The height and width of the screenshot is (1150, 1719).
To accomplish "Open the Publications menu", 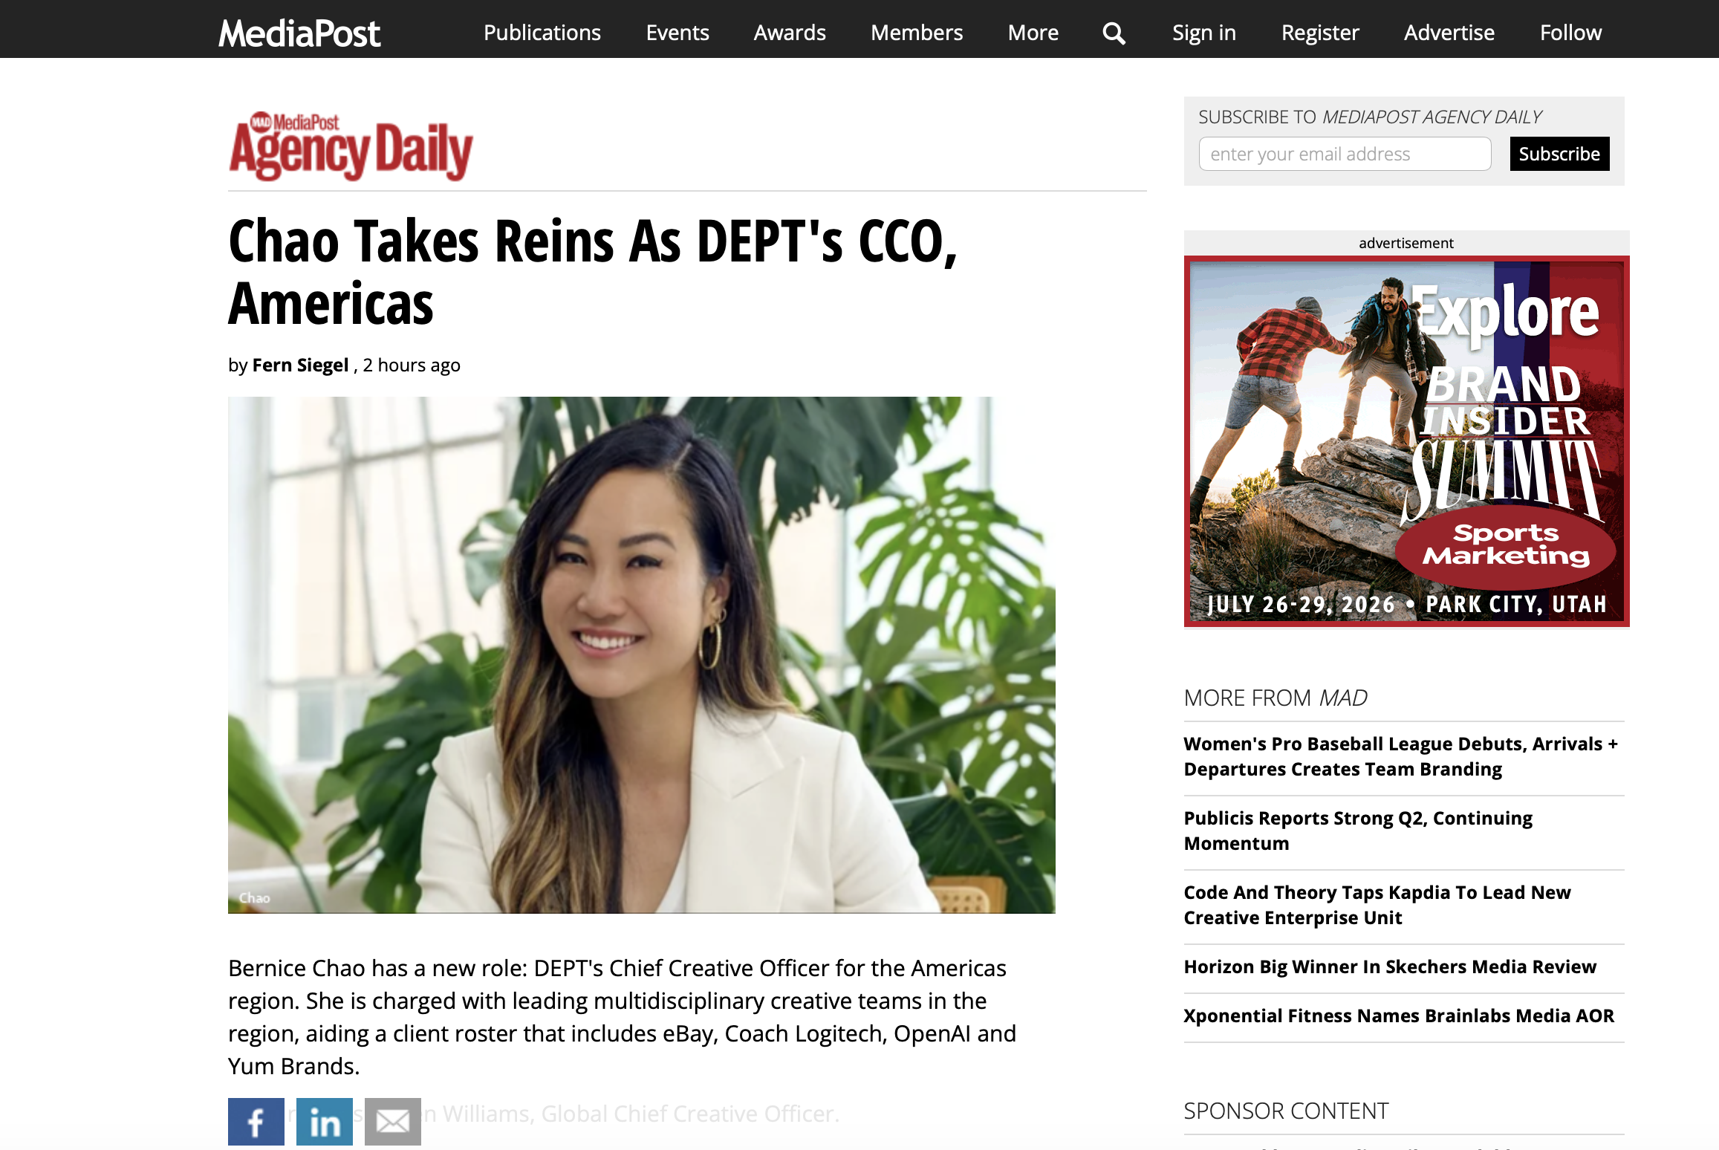I will click(542, 33).
